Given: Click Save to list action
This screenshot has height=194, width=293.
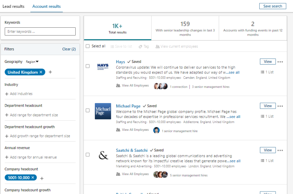Looking at the screenshot, I should pos(121,46).
